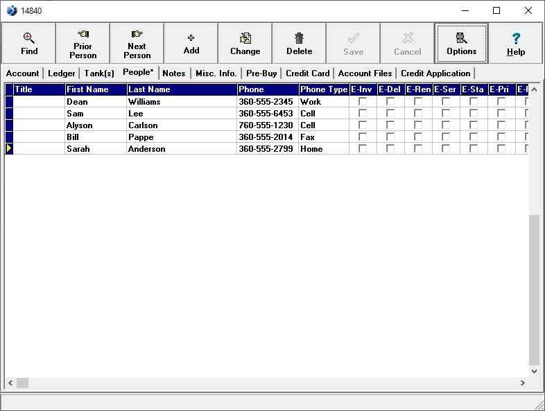Screen dimensions: 545x411
Task: Toggle E-Ren checkbox for Alyson Carlson
Action: [x=418, y=125]
